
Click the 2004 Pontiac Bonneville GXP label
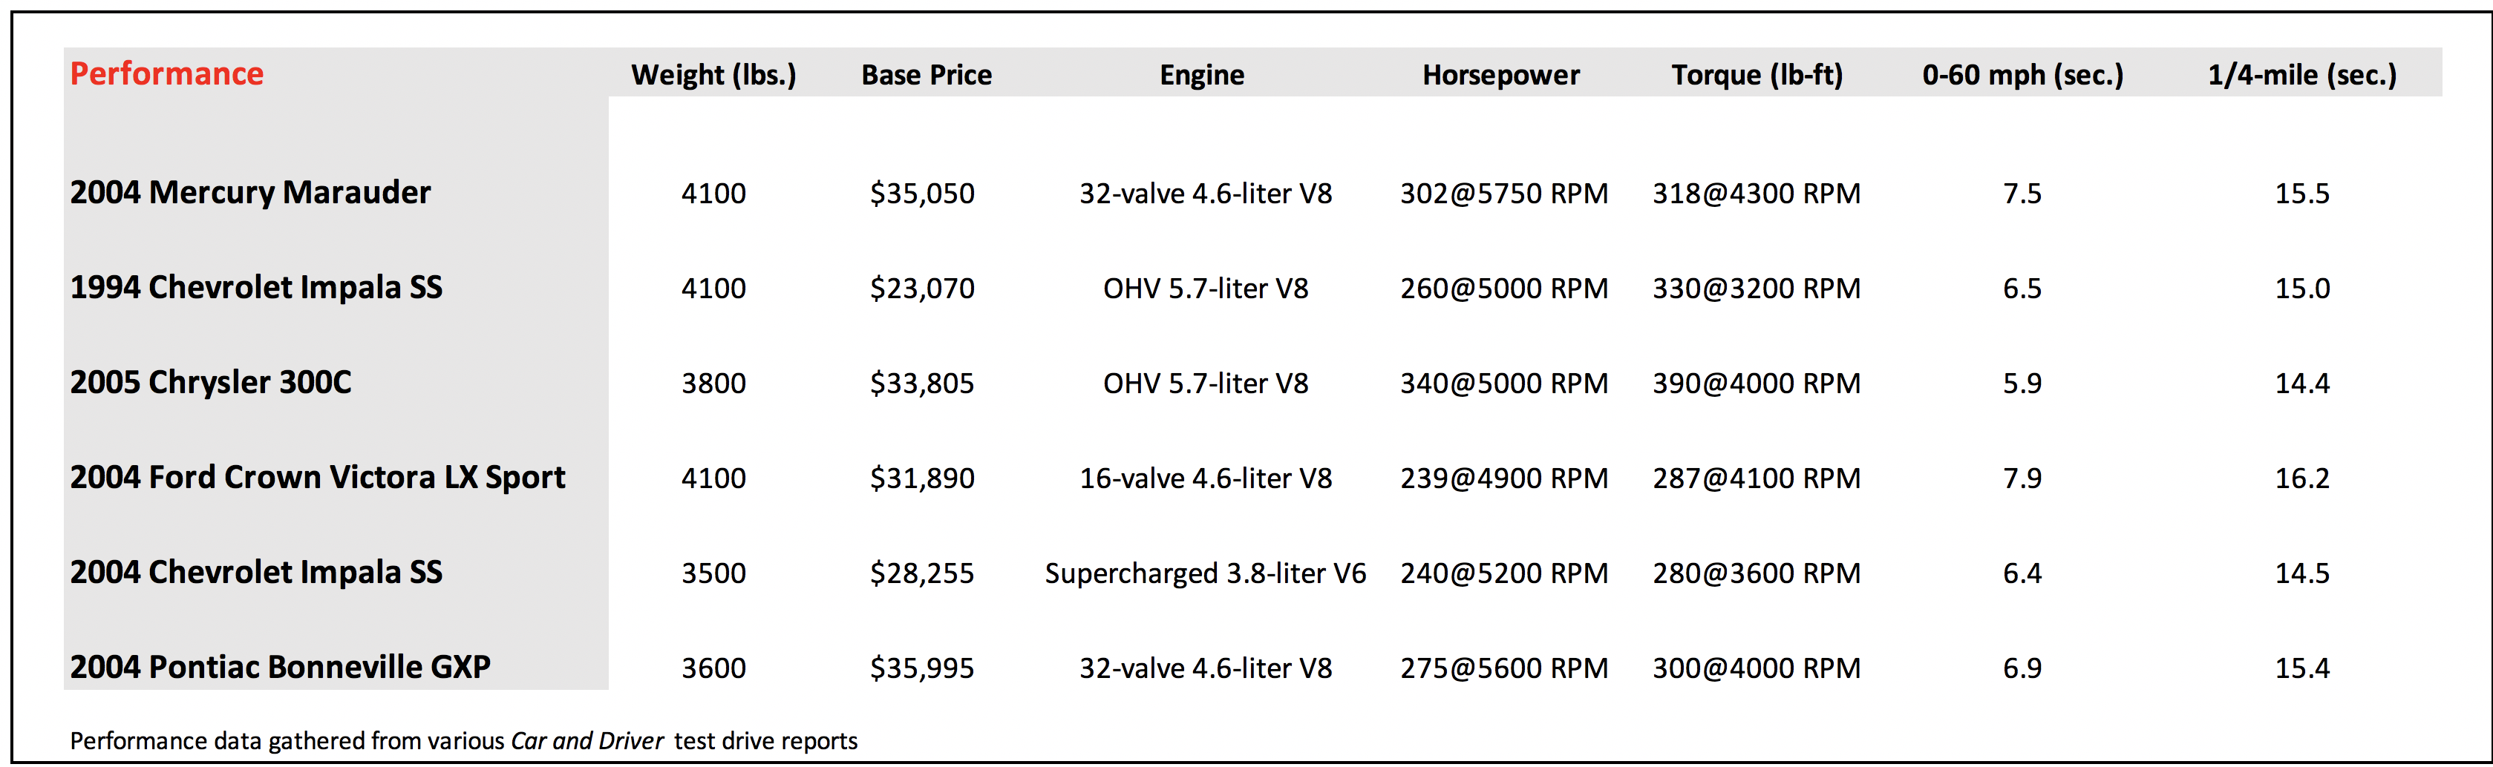click(x=280, y=666)
